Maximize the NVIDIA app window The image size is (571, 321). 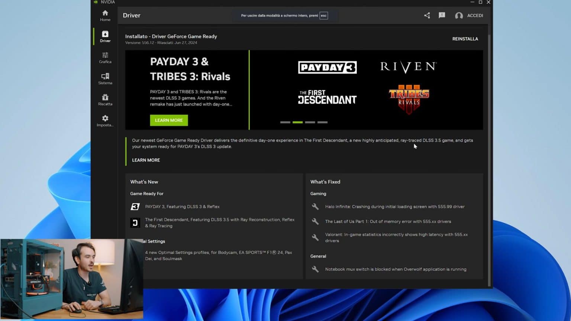(480, 2)
